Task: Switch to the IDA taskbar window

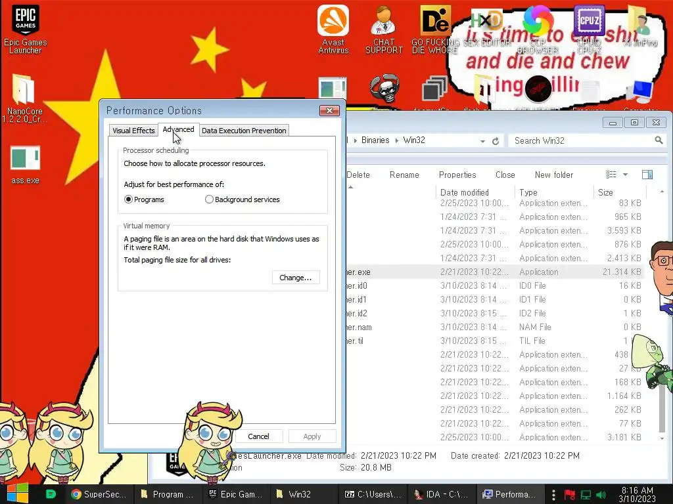Action: pos(441,494)
